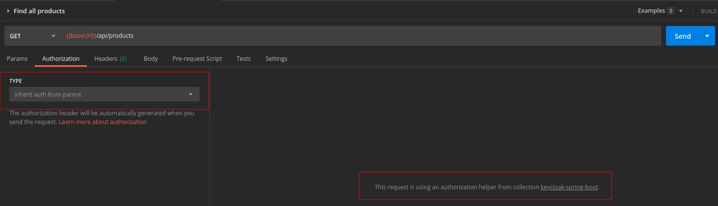
Task: Switch to the Tests tab
Action: [244, 58]
